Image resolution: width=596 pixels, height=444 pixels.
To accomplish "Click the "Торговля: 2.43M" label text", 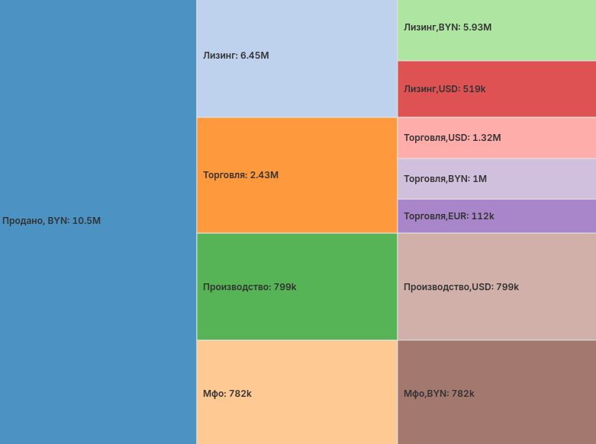I will tap(240, 175).
